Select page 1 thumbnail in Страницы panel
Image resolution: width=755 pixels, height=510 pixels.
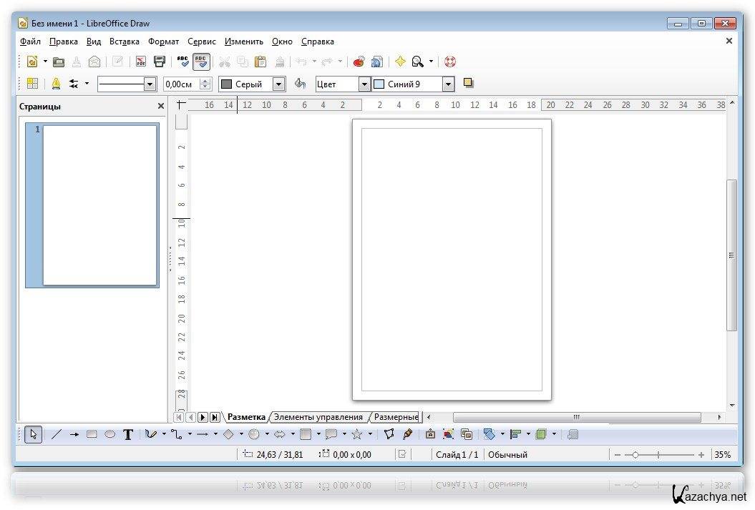100,204
